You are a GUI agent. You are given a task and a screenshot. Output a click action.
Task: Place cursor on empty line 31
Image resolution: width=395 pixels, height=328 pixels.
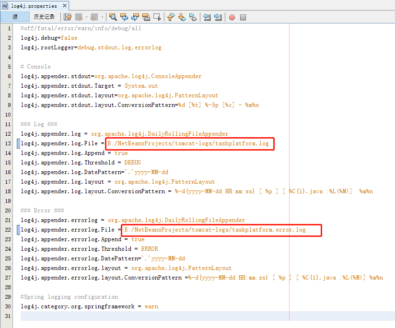pos(208,316)
